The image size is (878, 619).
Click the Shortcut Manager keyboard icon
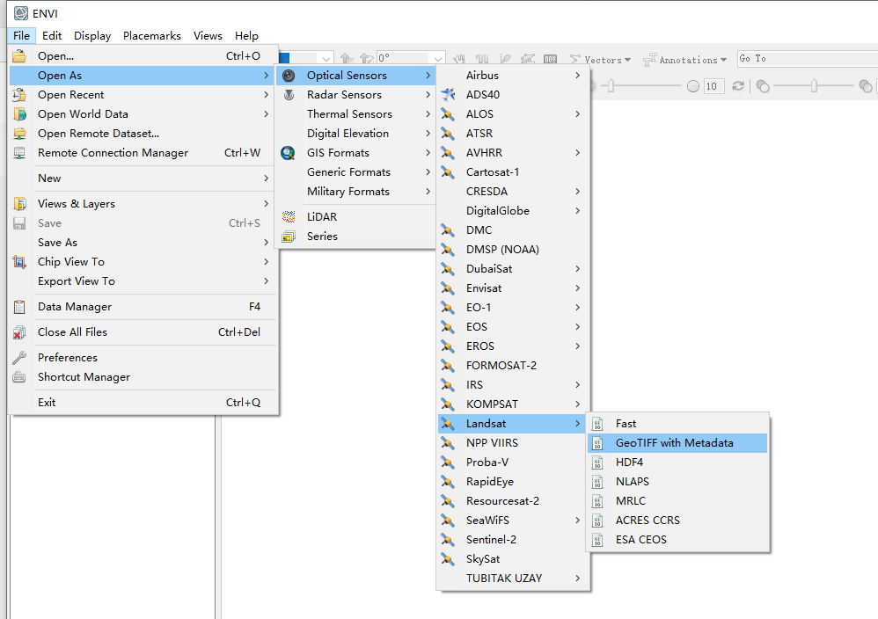coord(19,377)
